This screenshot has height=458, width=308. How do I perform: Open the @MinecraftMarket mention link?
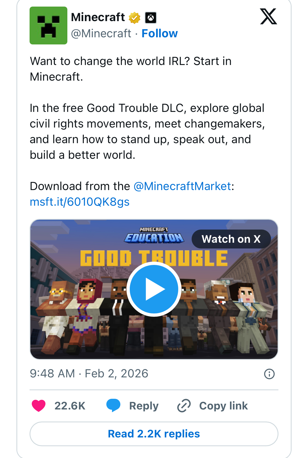(182, 186)
